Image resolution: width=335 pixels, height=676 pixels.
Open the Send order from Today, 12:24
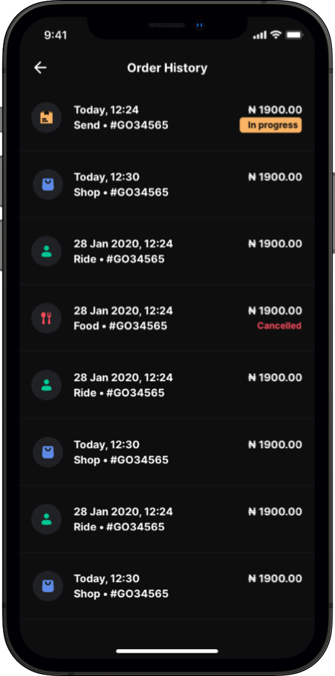pyautogui.click(x=167, y=117)
